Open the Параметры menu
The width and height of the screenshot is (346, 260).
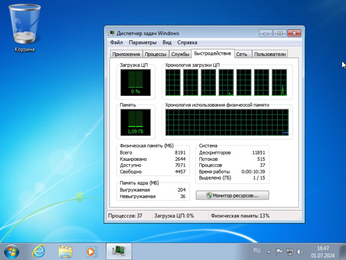tap(142, 42)
